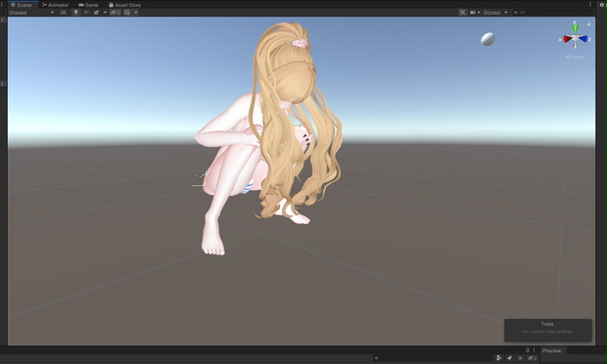Screen dimensions: 607x364
Task: Toggle hidden objects visibility count
Action: tap(116, 13)
